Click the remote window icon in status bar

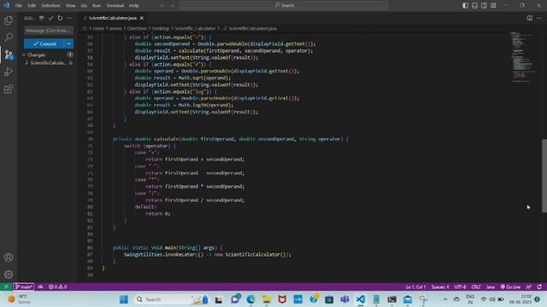point(6,287)
